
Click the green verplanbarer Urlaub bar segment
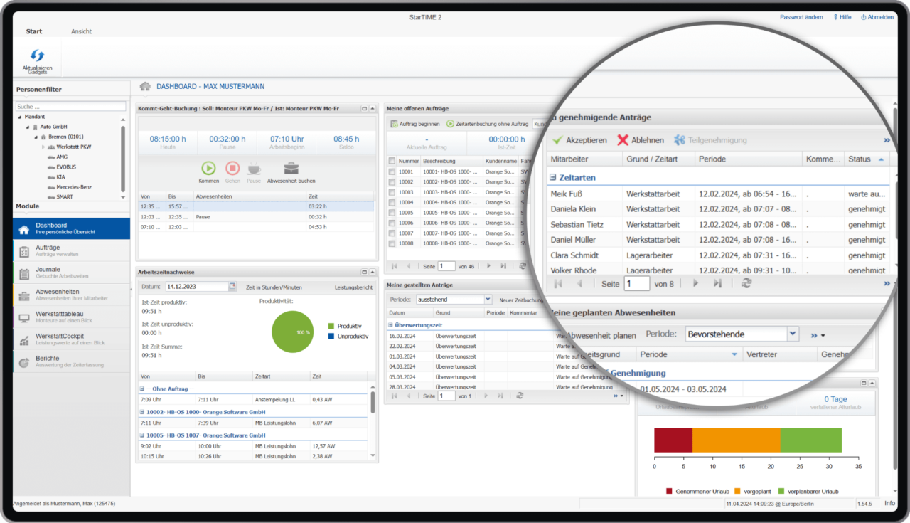(x=813, y=440)
